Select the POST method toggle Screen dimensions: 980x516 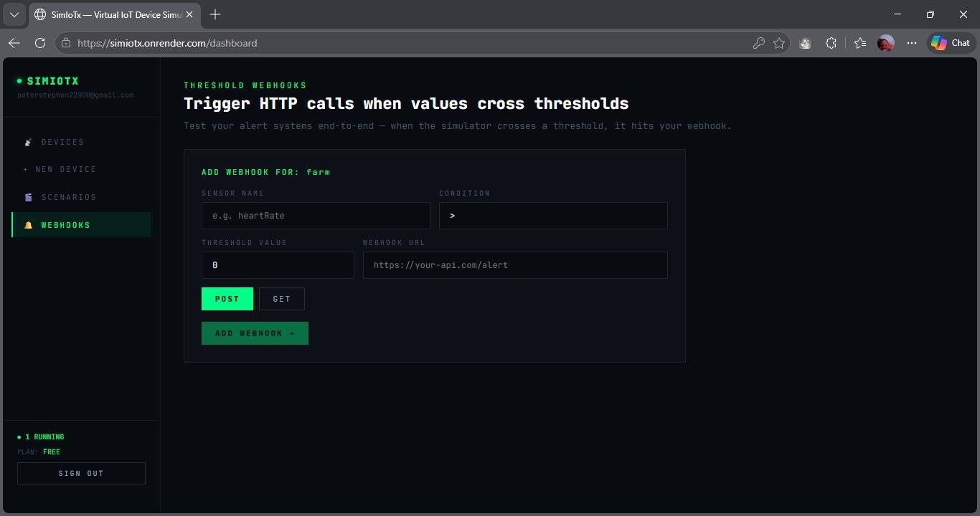[227, 299]
